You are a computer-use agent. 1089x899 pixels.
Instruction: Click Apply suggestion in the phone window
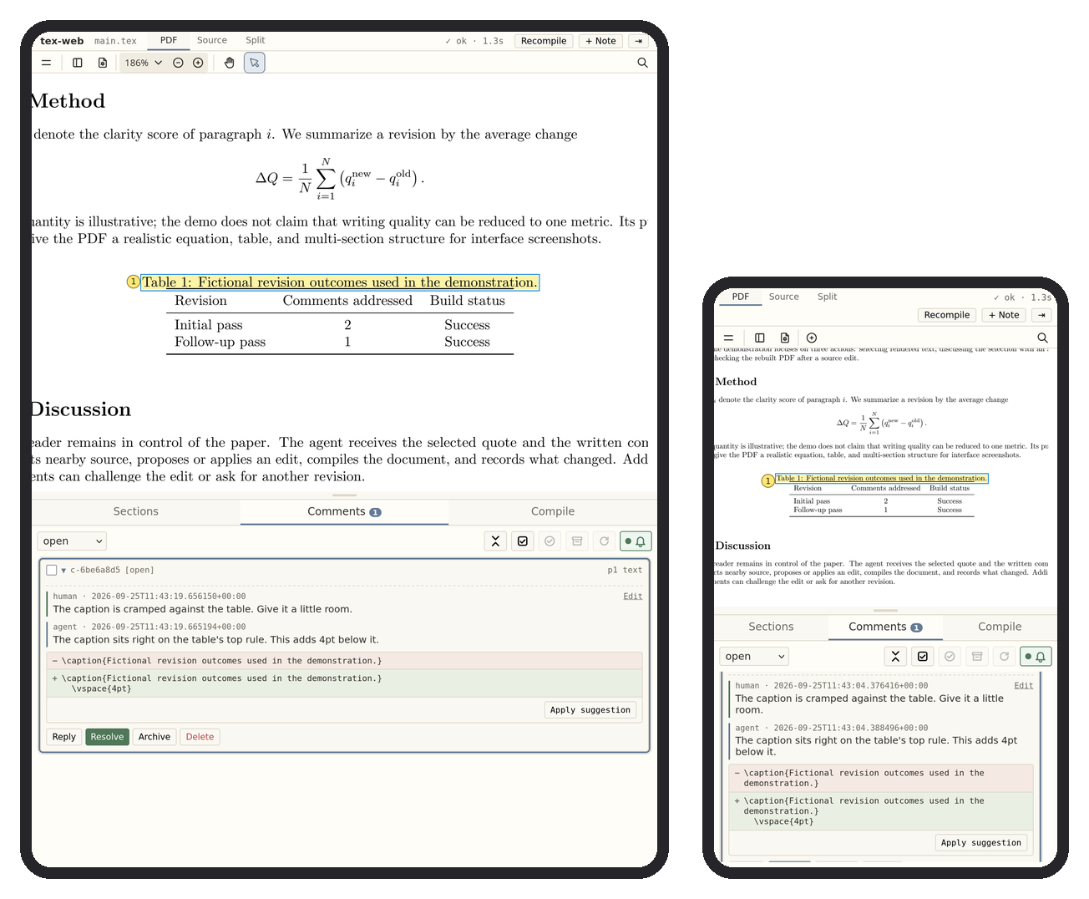[981, 843]
